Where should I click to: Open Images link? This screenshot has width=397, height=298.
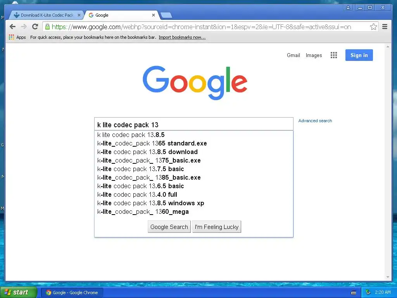click(314, 55)
